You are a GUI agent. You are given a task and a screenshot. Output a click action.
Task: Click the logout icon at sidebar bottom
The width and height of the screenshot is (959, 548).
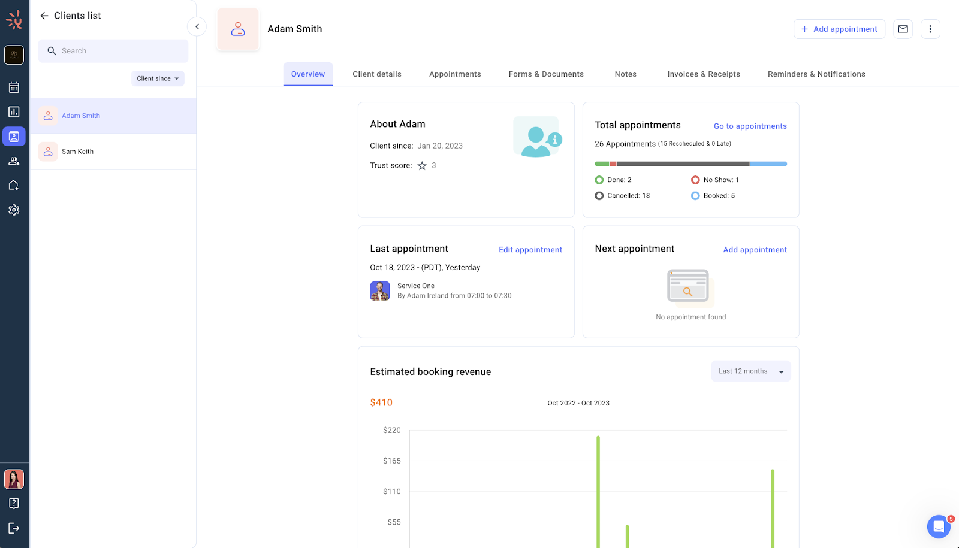click(14, 528)
